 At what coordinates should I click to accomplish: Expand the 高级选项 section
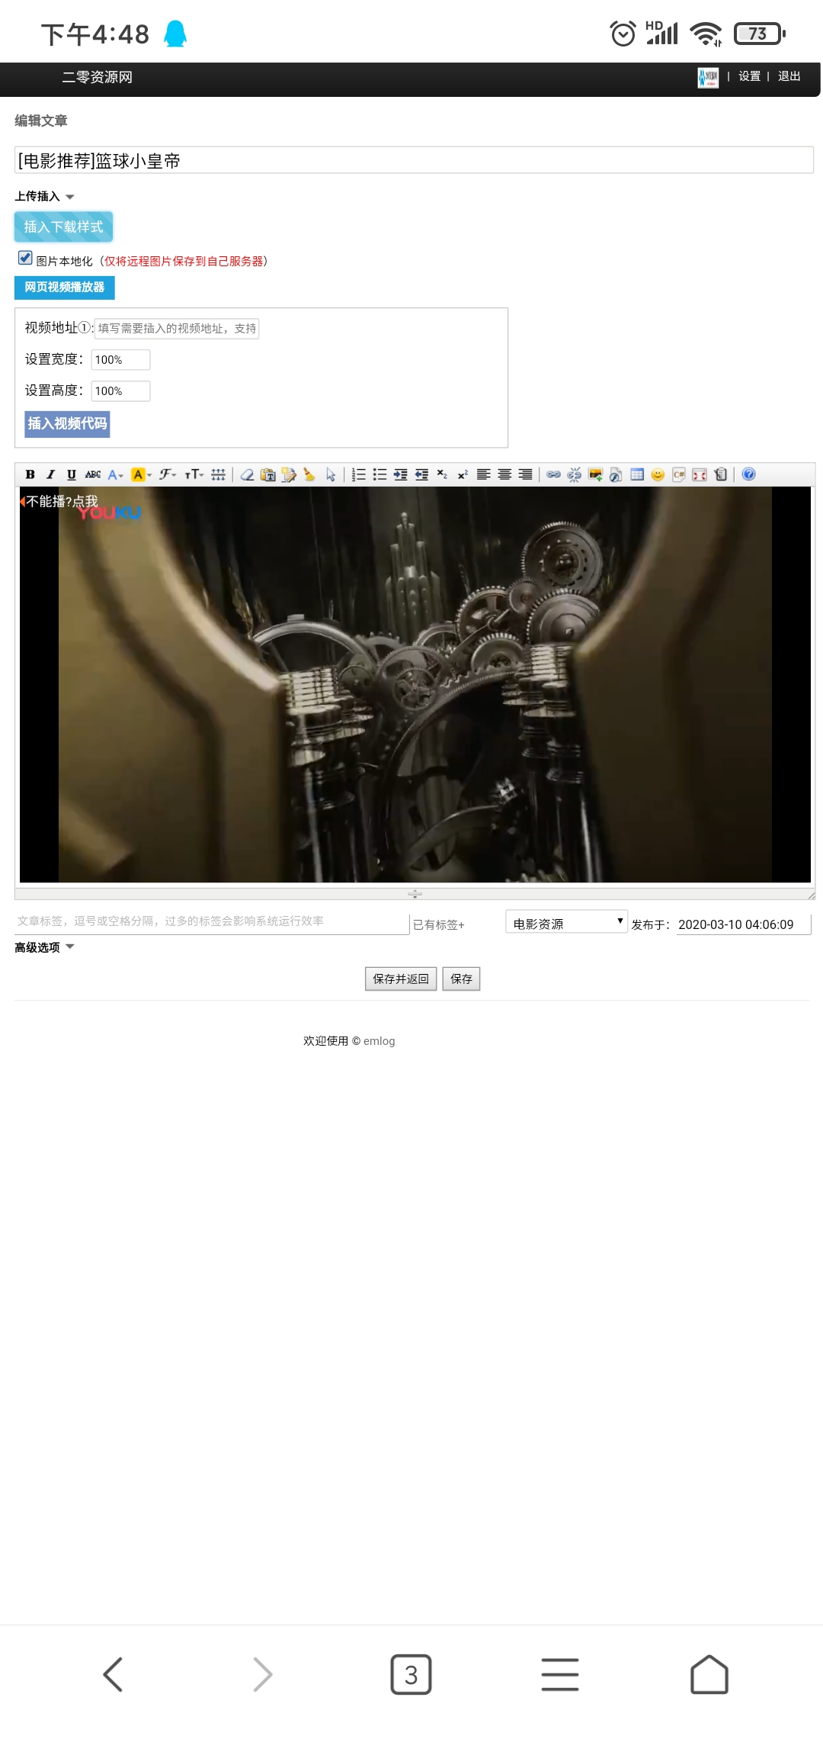coord(44,947)
